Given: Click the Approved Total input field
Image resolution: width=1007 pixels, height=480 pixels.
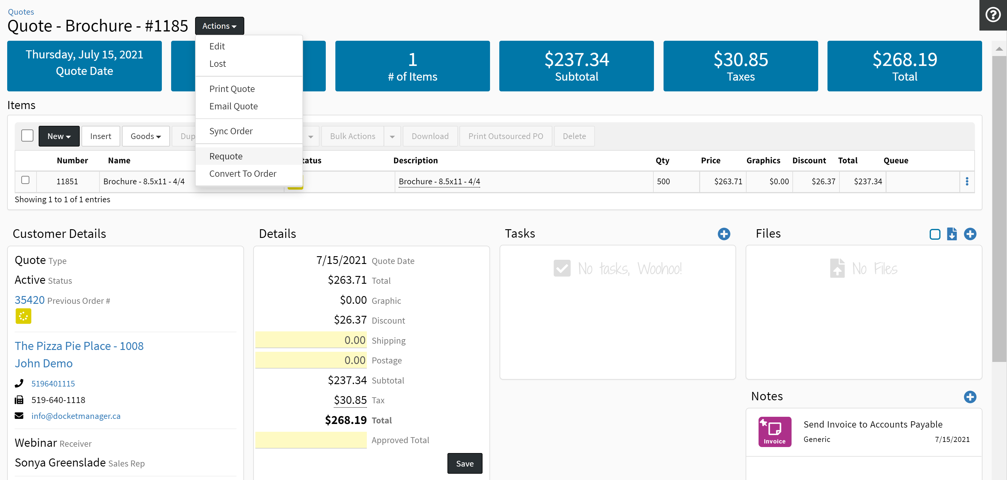Looking at the screenshot, I should point(311,440).
